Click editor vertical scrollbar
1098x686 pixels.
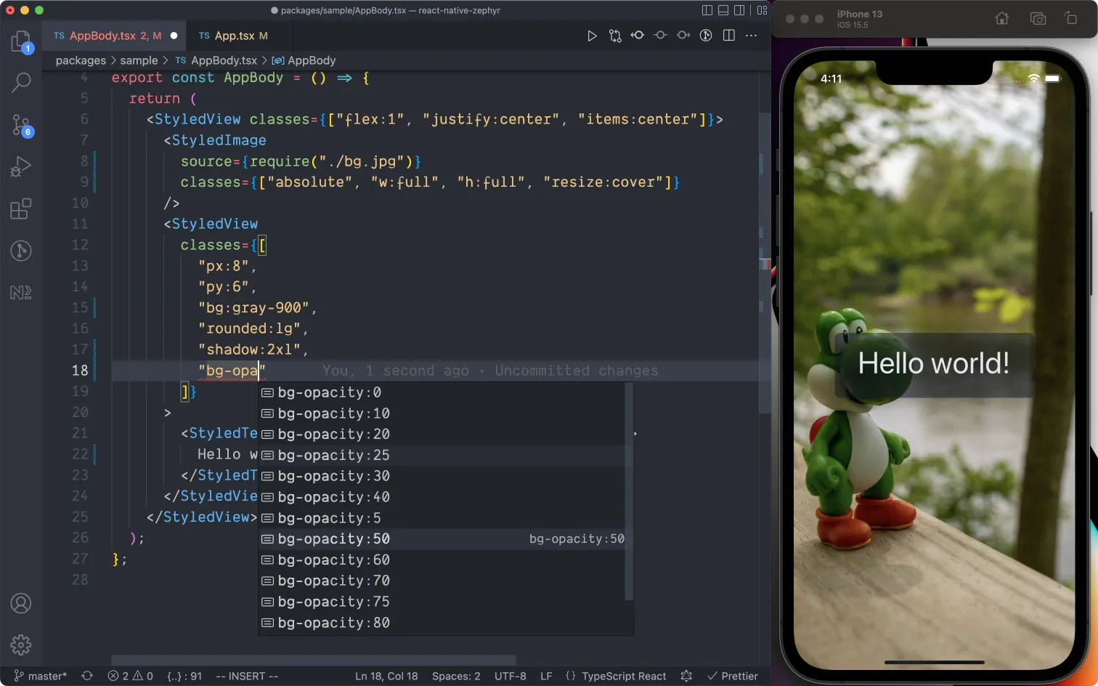pyautogui.click(x=765, y=263)
